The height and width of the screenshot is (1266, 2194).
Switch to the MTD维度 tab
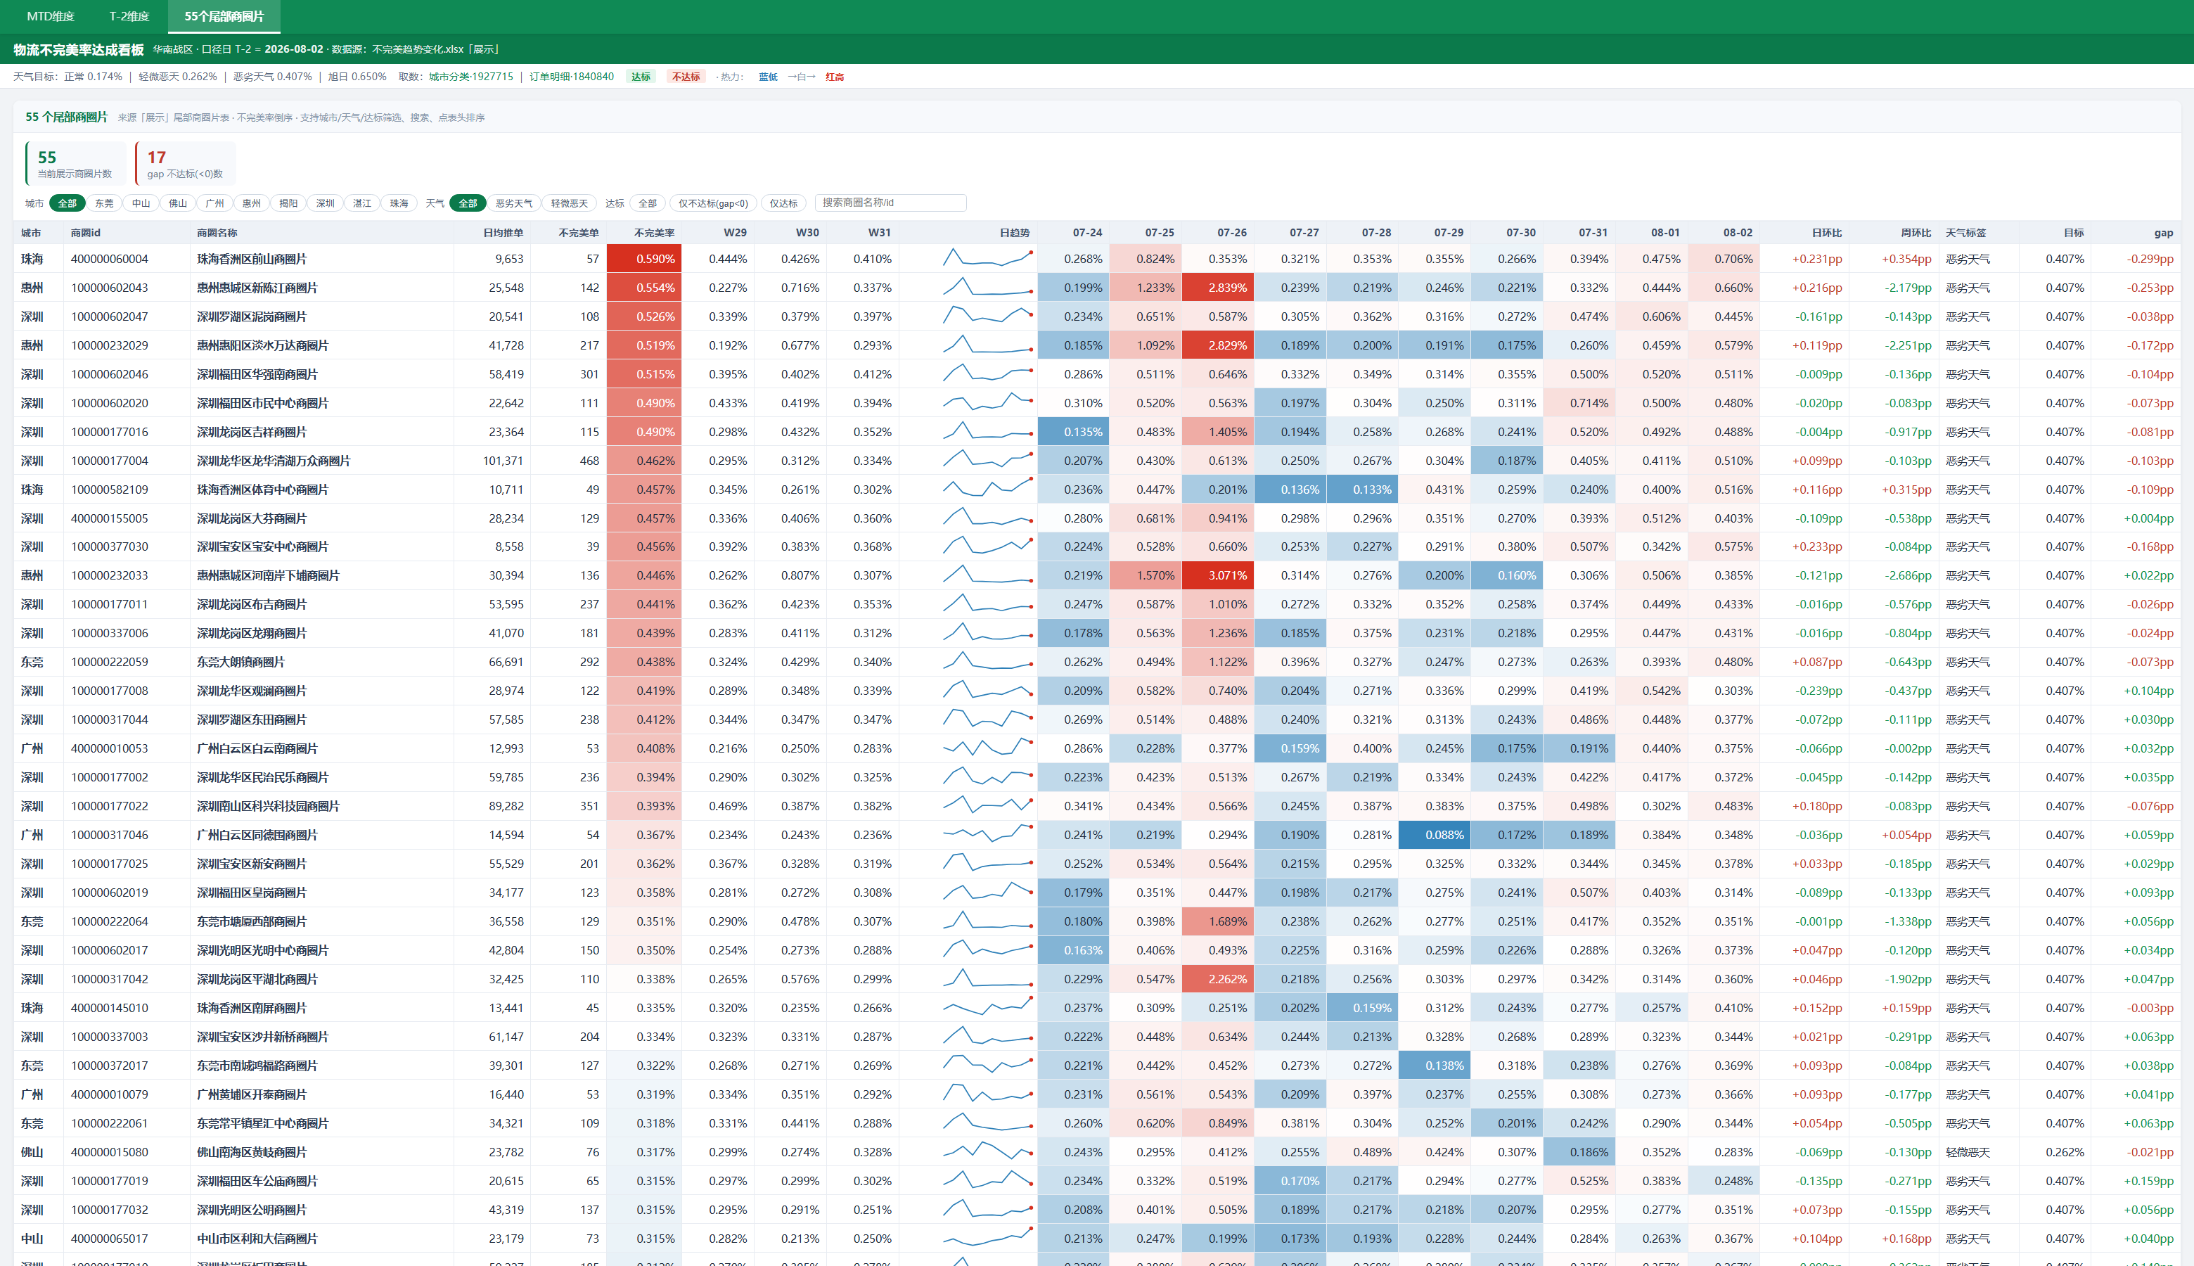(x=51, y=16)
